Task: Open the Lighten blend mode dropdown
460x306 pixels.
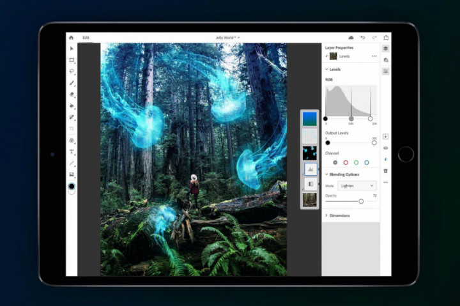Action: (356, 186)
